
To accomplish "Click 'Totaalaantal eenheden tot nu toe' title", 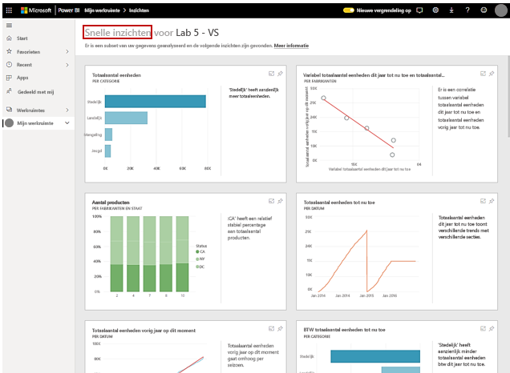I will click(x=339, y=203).
